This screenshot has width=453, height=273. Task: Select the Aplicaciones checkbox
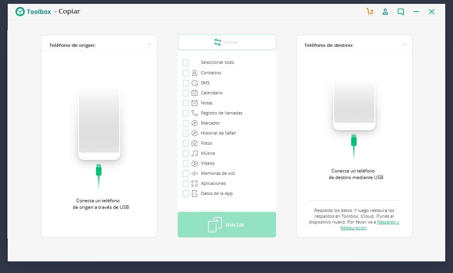[186, 184]
